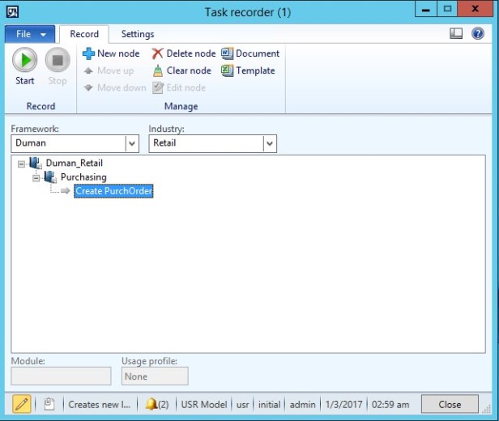Click the New node plus icon

(89, 53)
